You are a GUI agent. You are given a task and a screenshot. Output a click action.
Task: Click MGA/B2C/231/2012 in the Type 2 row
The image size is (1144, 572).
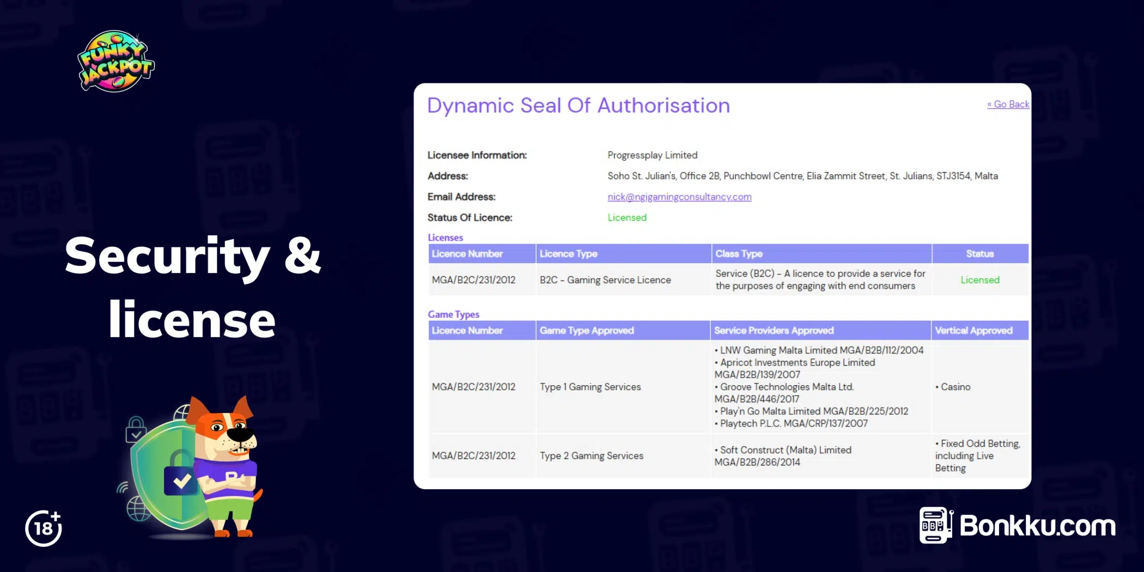(x=473, y=456)
